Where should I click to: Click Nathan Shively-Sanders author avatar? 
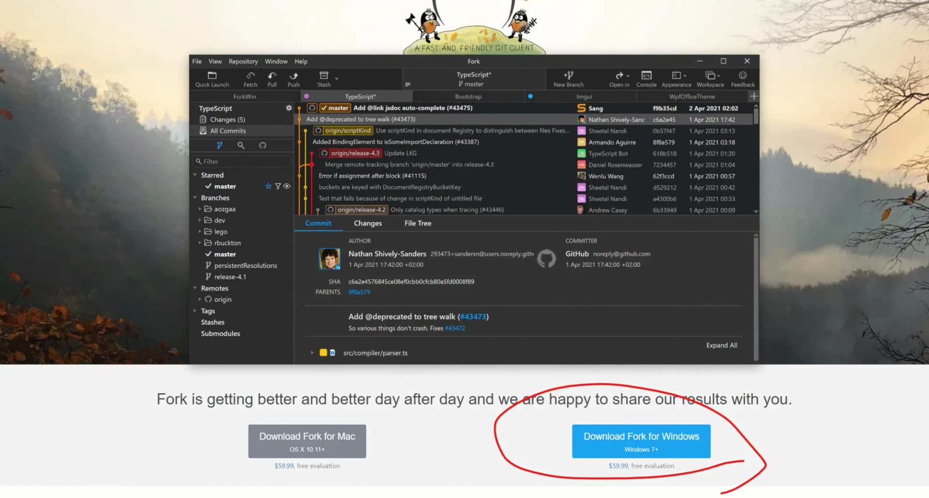coord(330,259)
